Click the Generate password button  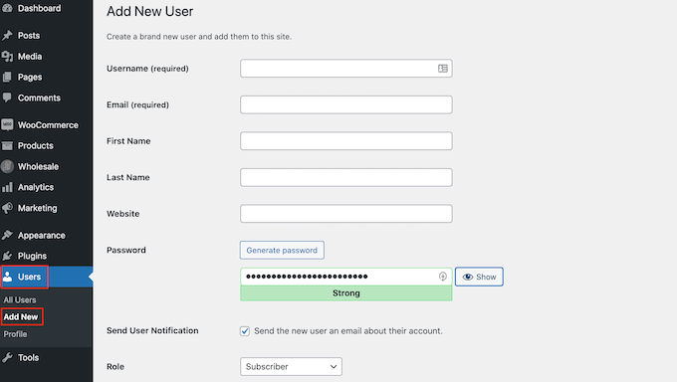[x=282, y=250]
